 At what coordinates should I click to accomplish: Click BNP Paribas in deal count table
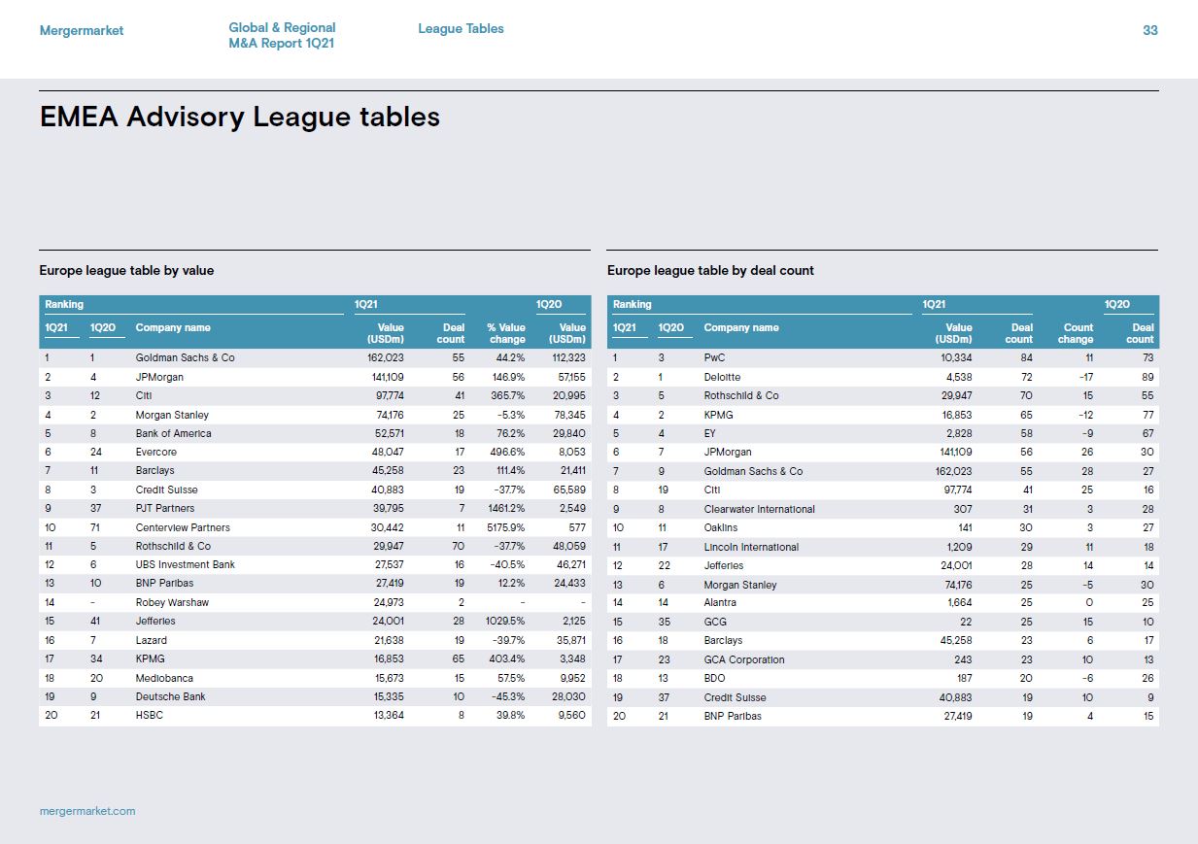point(733,716)
